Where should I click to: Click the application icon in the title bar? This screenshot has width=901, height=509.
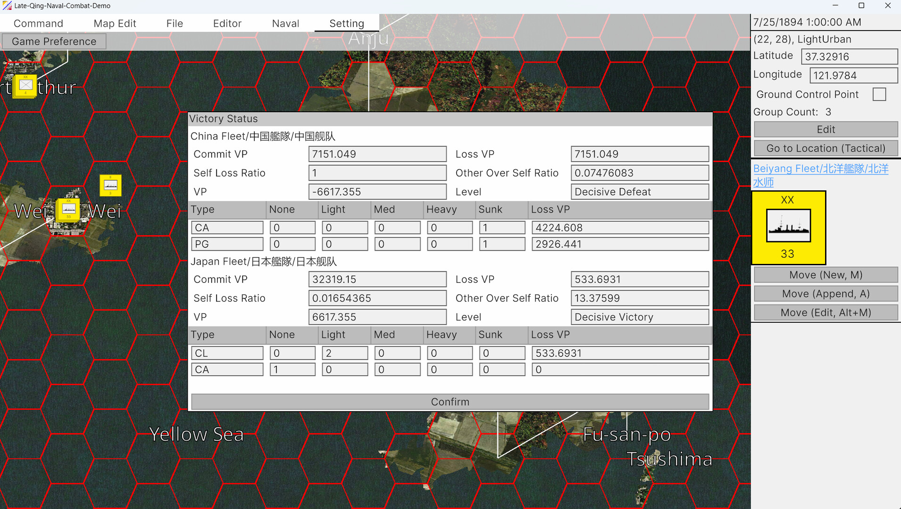pos(8,6)
